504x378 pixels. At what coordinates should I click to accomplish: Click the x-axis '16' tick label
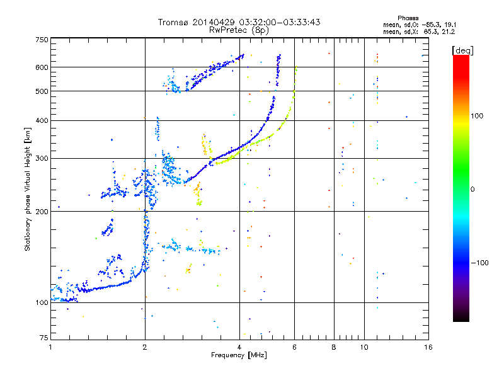pyautogui.click(x=428, y=347)
